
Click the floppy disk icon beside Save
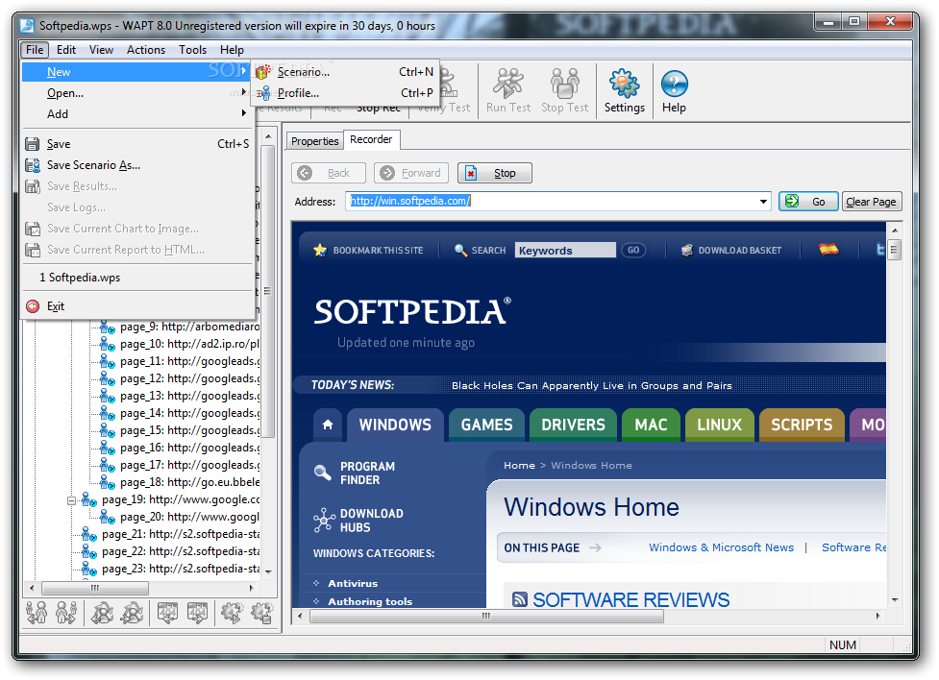pos(33,144)
